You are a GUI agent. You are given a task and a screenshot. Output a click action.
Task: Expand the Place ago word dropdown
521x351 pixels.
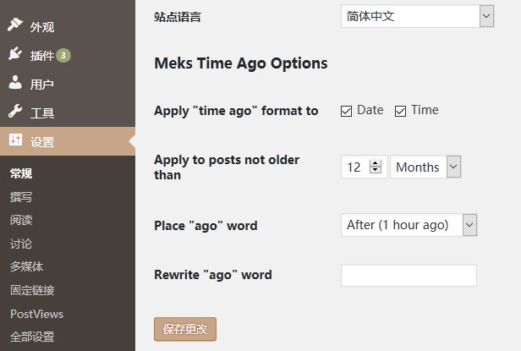(409, 225)
